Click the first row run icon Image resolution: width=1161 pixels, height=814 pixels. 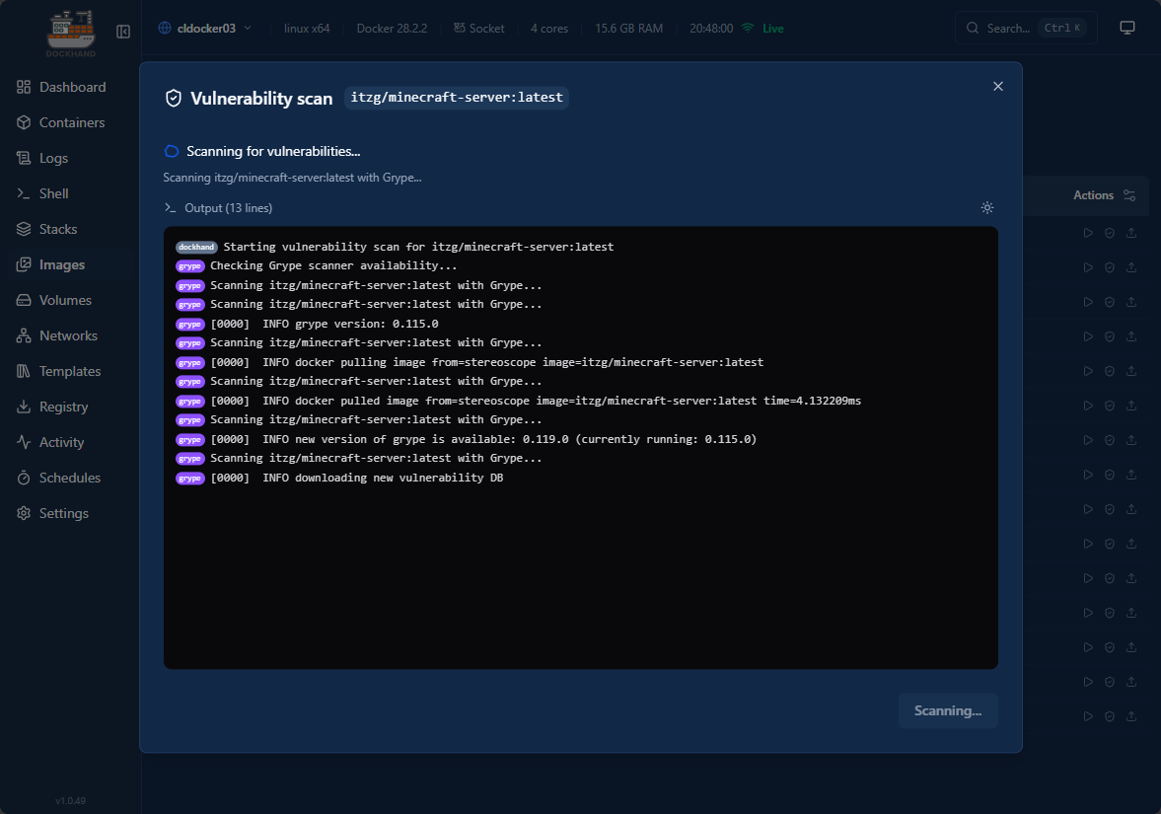1088,233
